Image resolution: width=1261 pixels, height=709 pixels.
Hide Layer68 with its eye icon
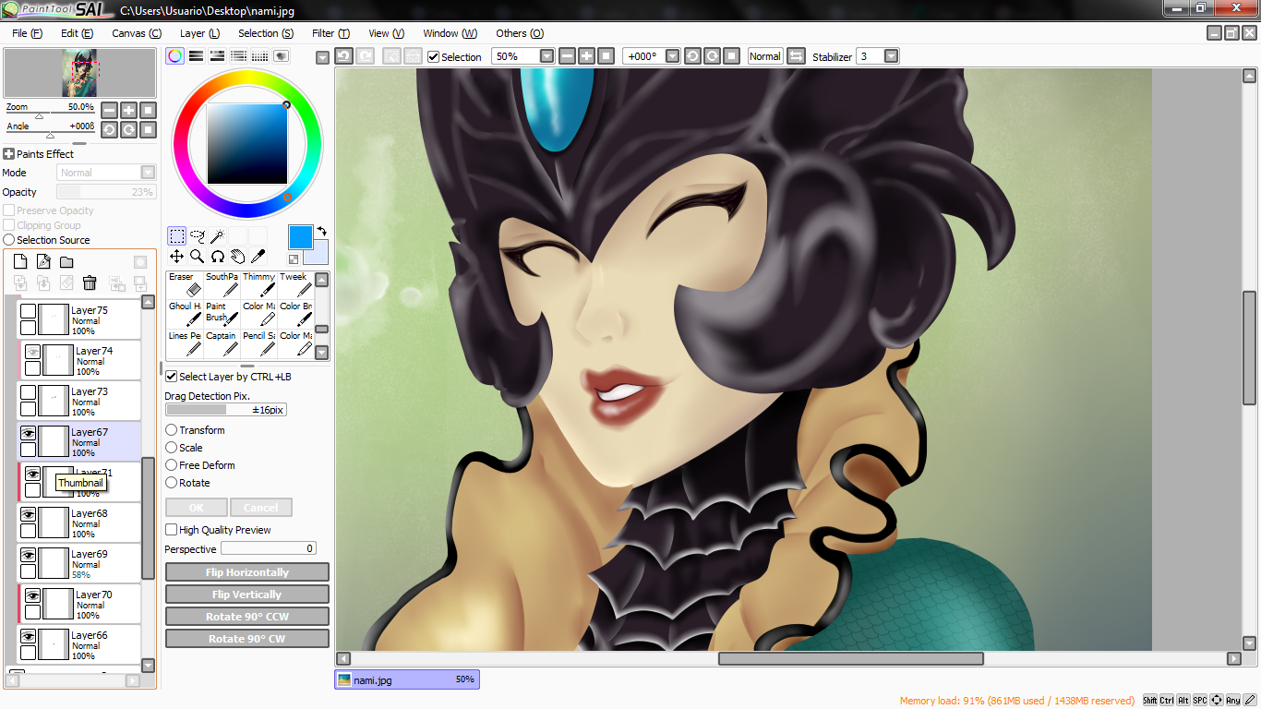coord(29,514)
